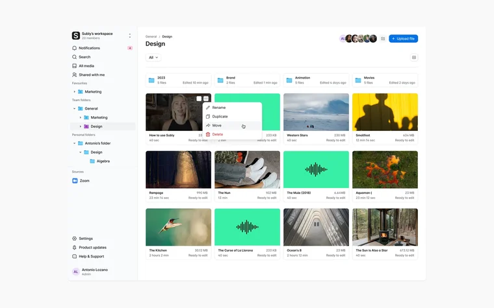Choose Delete in the context menu
The height and width of the screenshot is (308, 494).
coord(233,134)
